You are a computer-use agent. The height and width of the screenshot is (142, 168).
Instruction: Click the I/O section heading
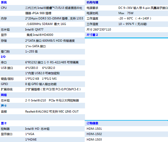tap(3, 57)
